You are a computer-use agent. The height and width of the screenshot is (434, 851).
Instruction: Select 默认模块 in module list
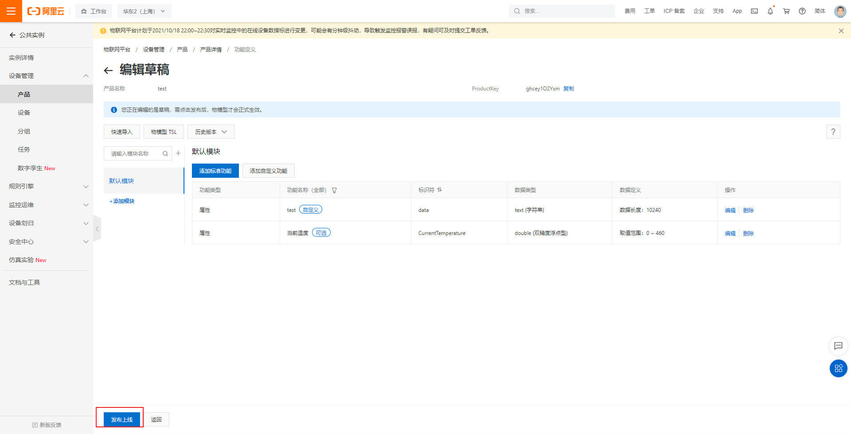pos(144,181)
